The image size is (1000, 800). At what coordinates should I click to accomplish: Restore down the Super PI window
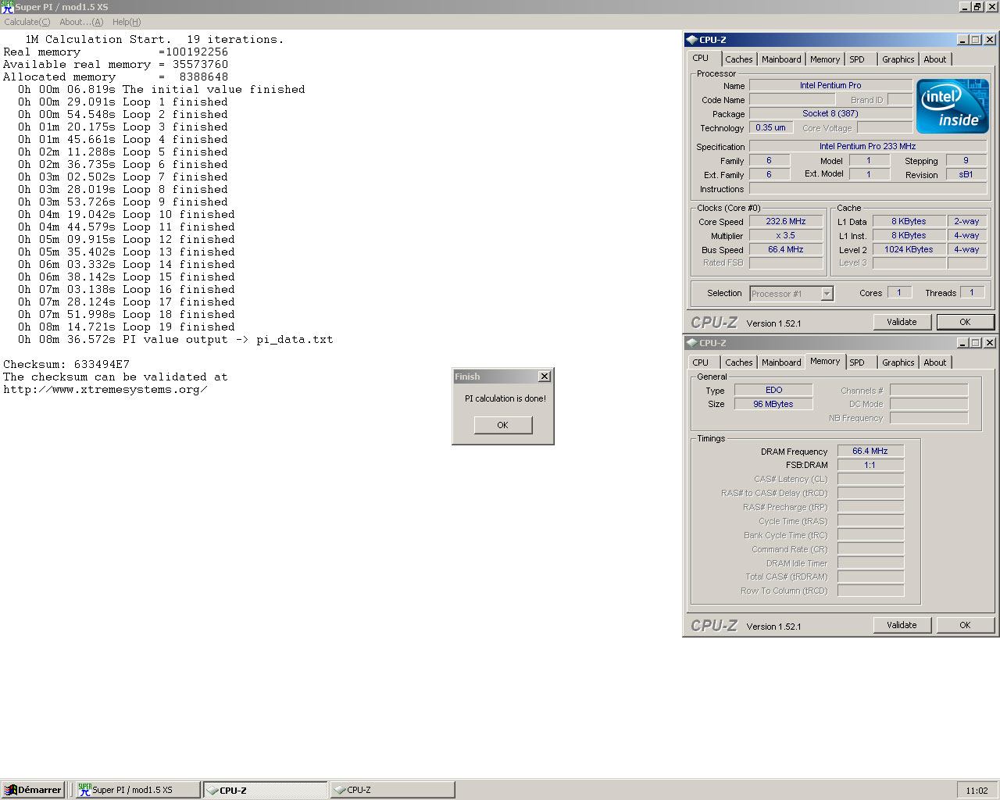pos(977,7)
